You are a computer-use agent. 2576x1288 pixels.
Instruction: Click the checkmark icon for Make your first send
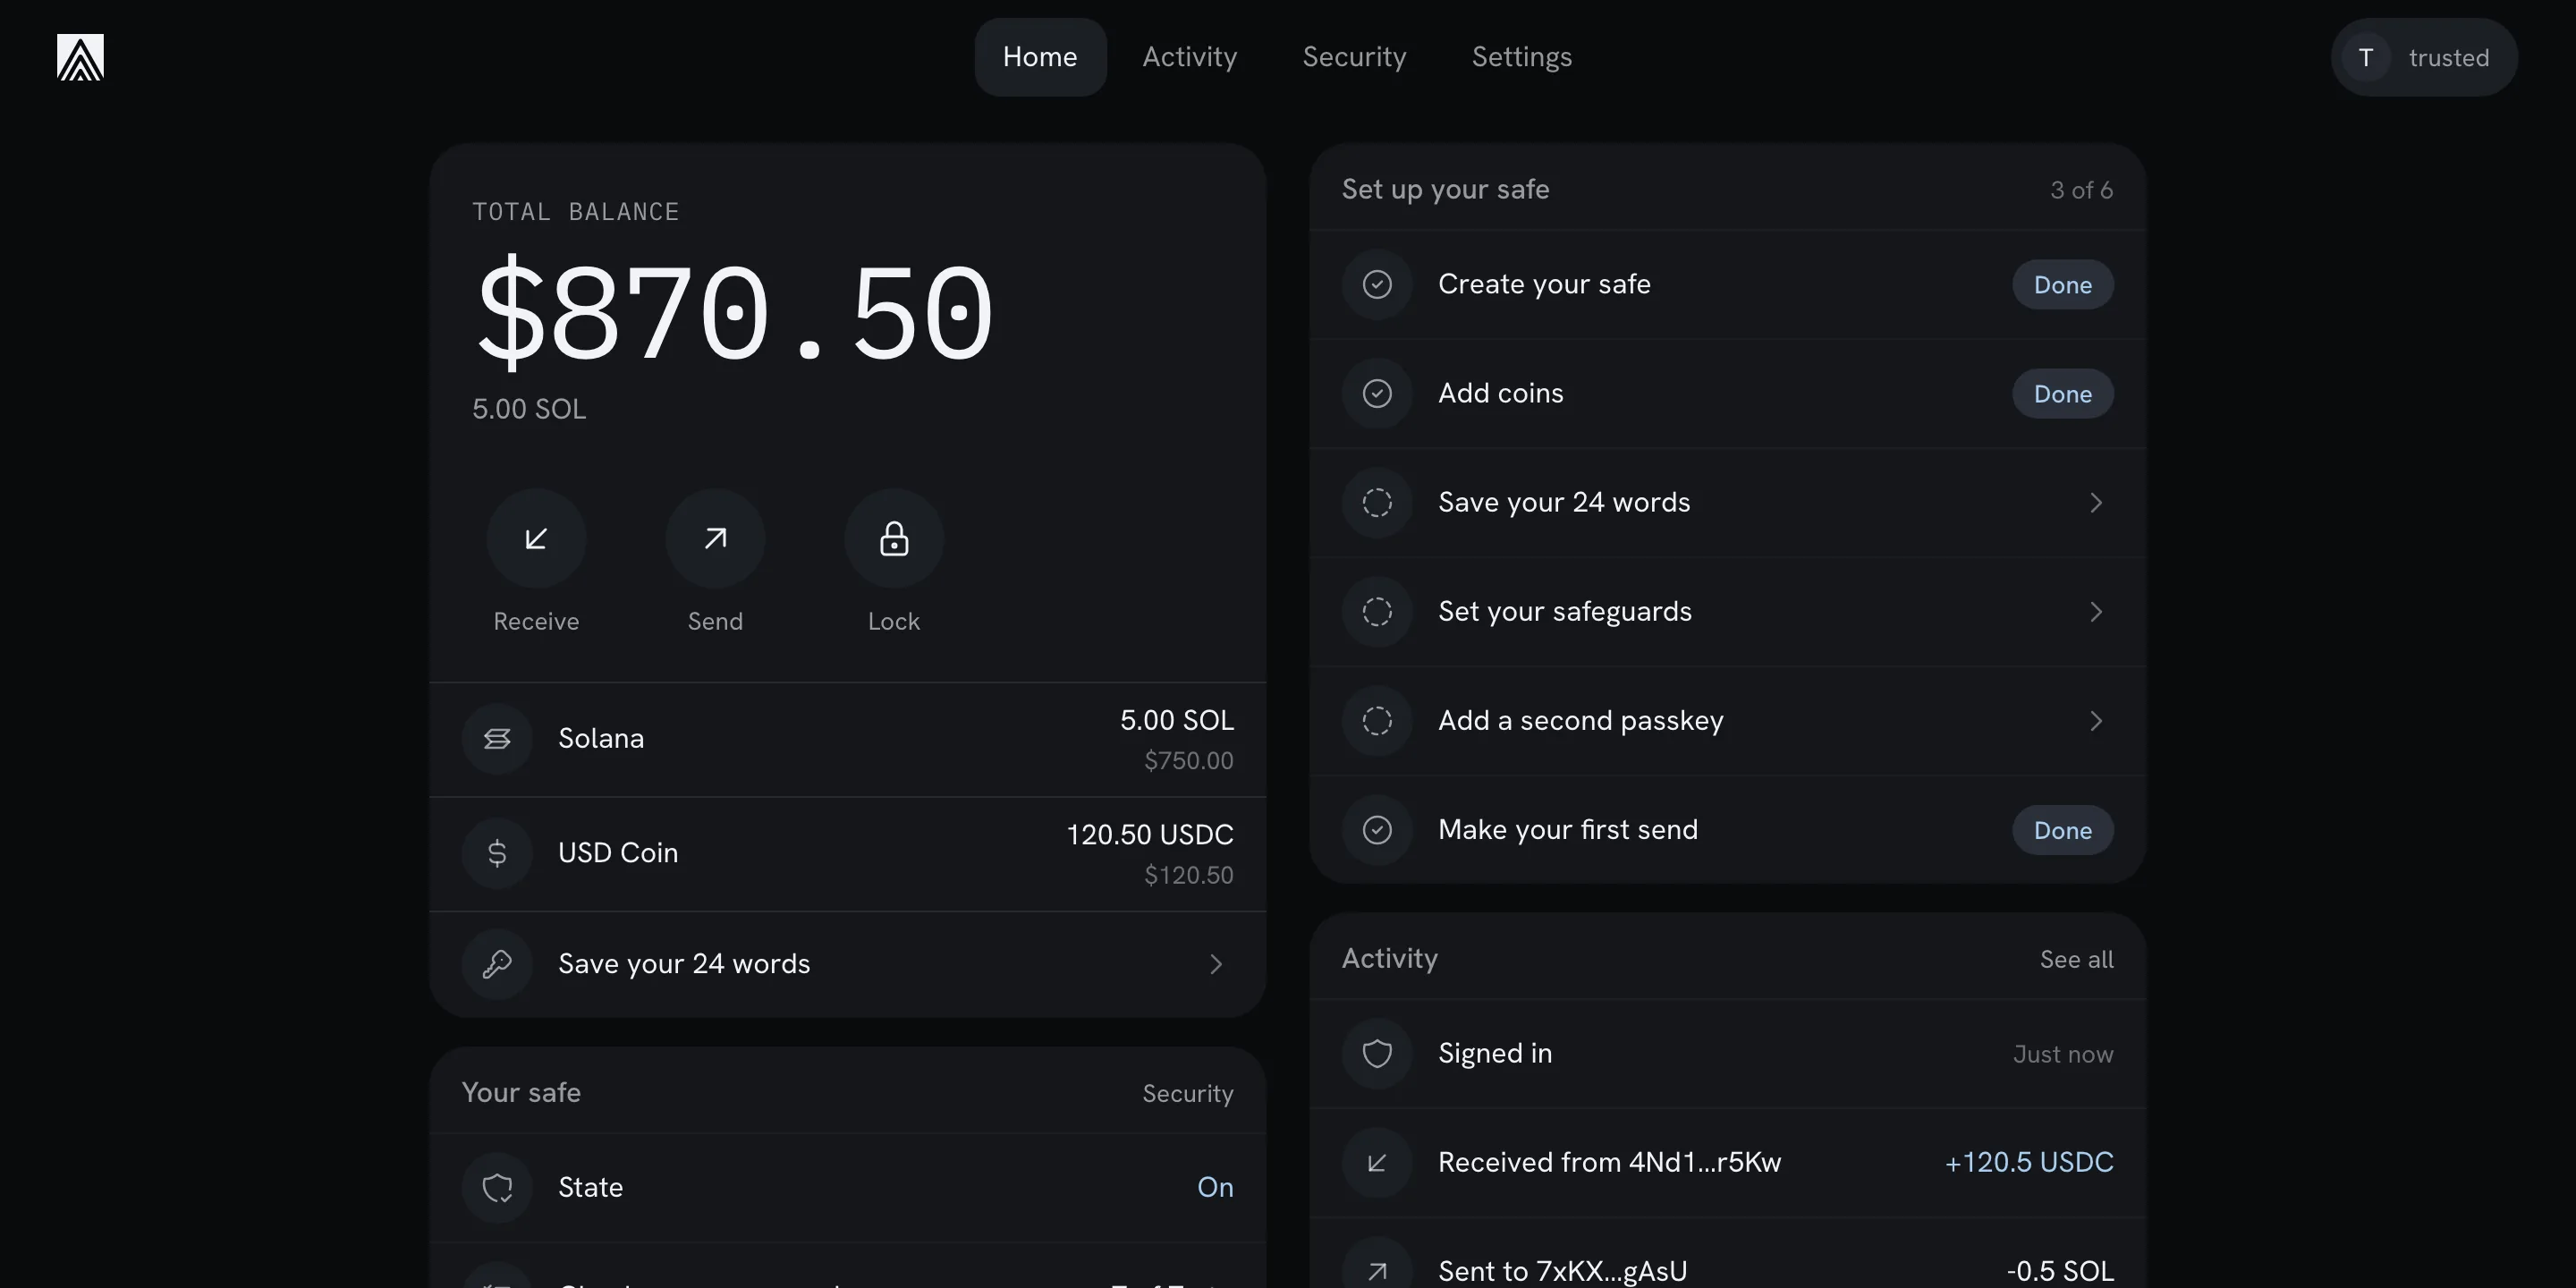[1377, 829]
